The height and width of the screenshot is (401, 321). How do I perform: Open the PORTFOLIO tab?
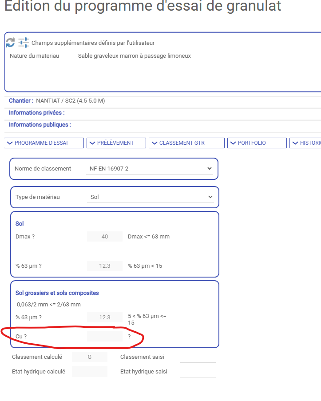(257, 143)
